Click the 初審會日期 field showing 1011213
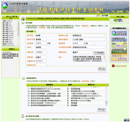 click(41, 61)
